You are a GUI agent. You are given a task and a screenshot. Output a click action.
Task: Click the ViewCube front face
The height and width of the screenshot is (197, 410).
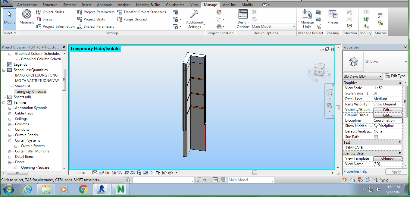[x=318, y=72]
